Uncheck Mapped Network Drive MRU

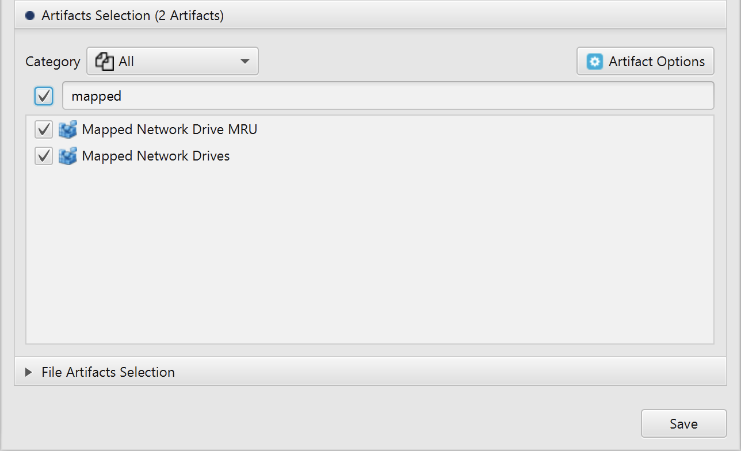[x=43, y=129]
